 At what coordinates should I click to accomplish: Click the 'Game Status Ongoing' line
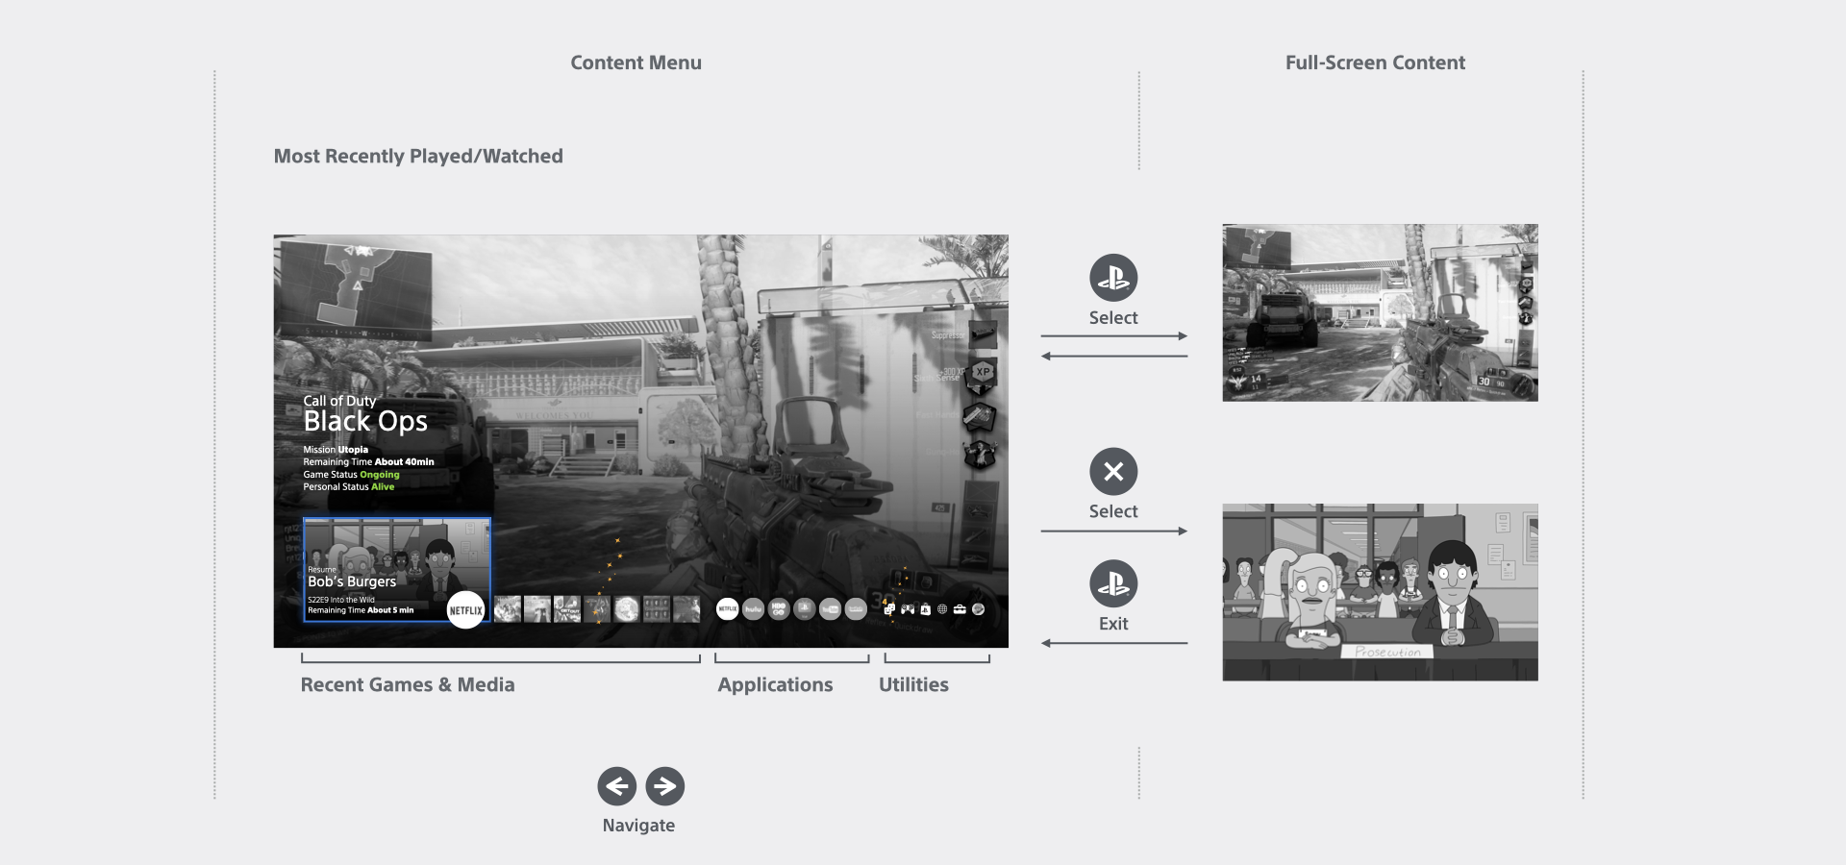point(351,474)
